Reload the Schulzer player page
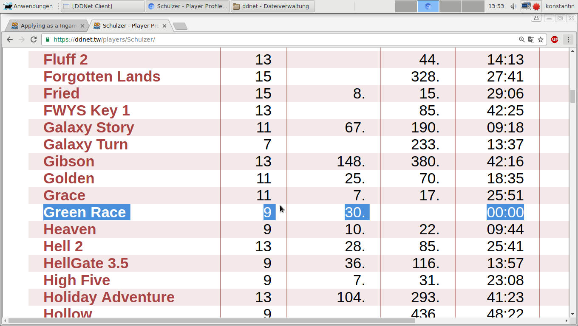Viewport: 578px width, 326px height. point(34,39)
